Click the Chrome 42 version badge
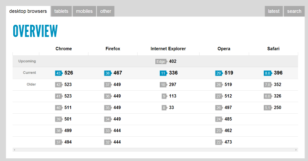 [59, 85]
